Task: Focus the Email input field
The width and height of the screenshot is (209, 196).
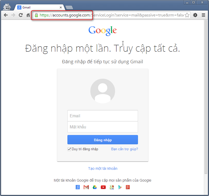Action: [x=103, y=116]
